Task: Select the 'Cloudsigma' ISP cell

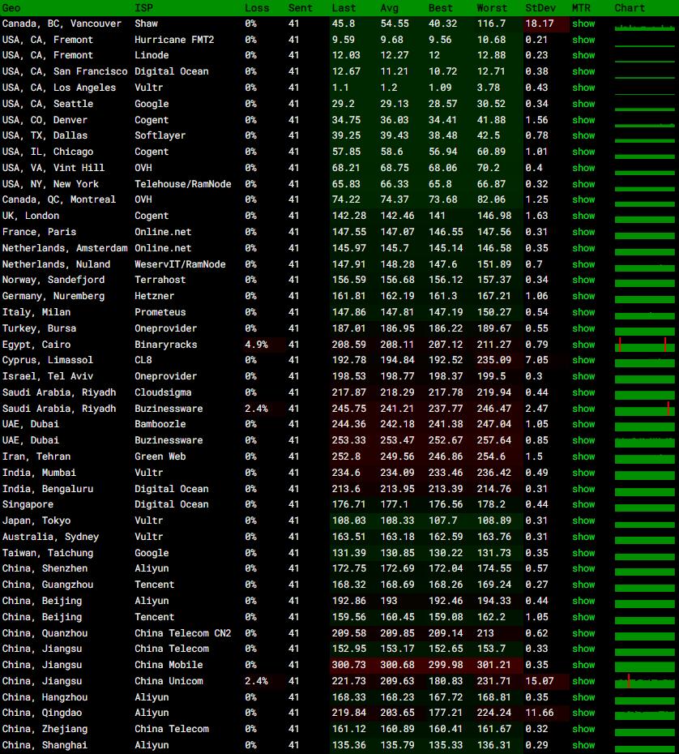Action: [x=163, y=393]
